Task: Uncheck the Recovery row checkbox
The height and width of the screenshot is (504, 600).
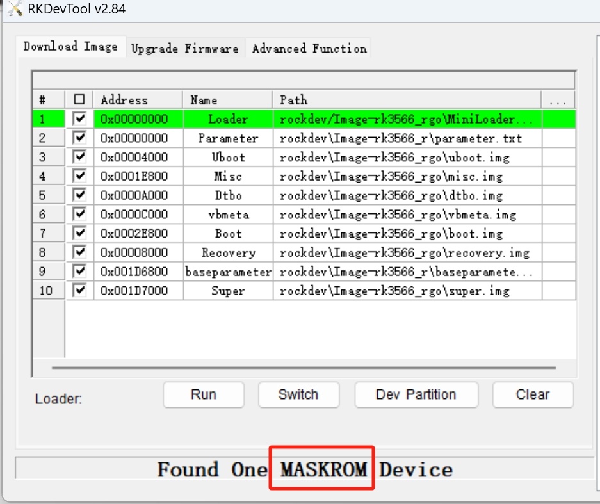Action: tap(79, 252)
